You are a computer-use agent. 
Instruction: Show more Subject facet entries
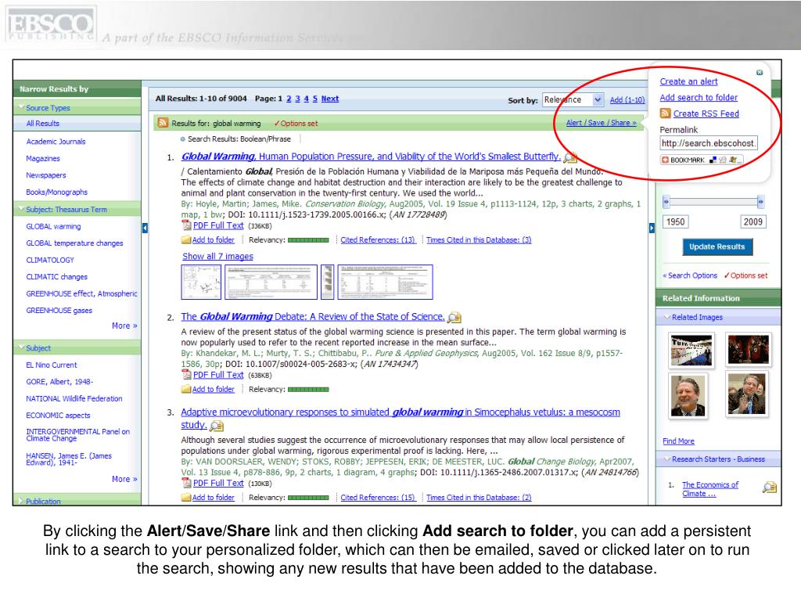(124, 479)
